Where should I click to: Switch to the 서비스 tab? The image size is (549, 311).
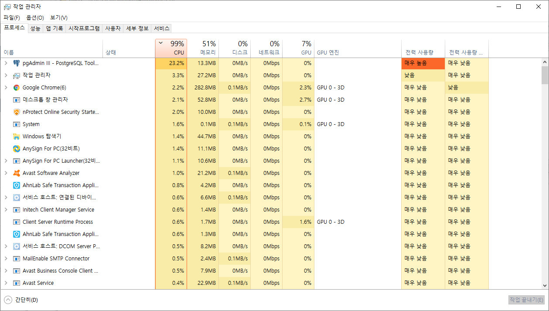click(x=161, y=28)
